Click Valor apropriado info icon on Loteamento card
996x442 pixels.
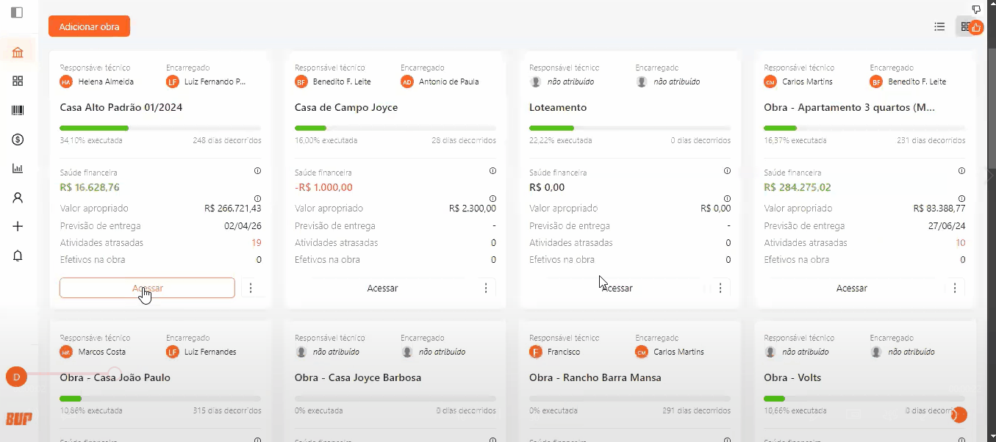click(727, 198)
